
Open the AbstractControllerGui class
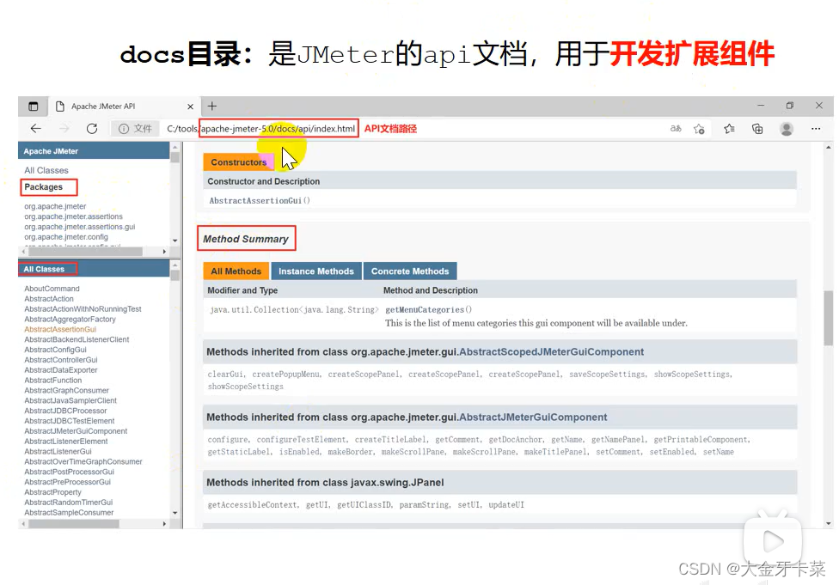[x=60, y=360]
